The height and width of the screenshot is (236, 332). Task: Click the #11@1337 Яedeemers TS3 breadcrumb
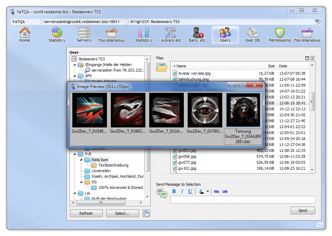(155, 22)
